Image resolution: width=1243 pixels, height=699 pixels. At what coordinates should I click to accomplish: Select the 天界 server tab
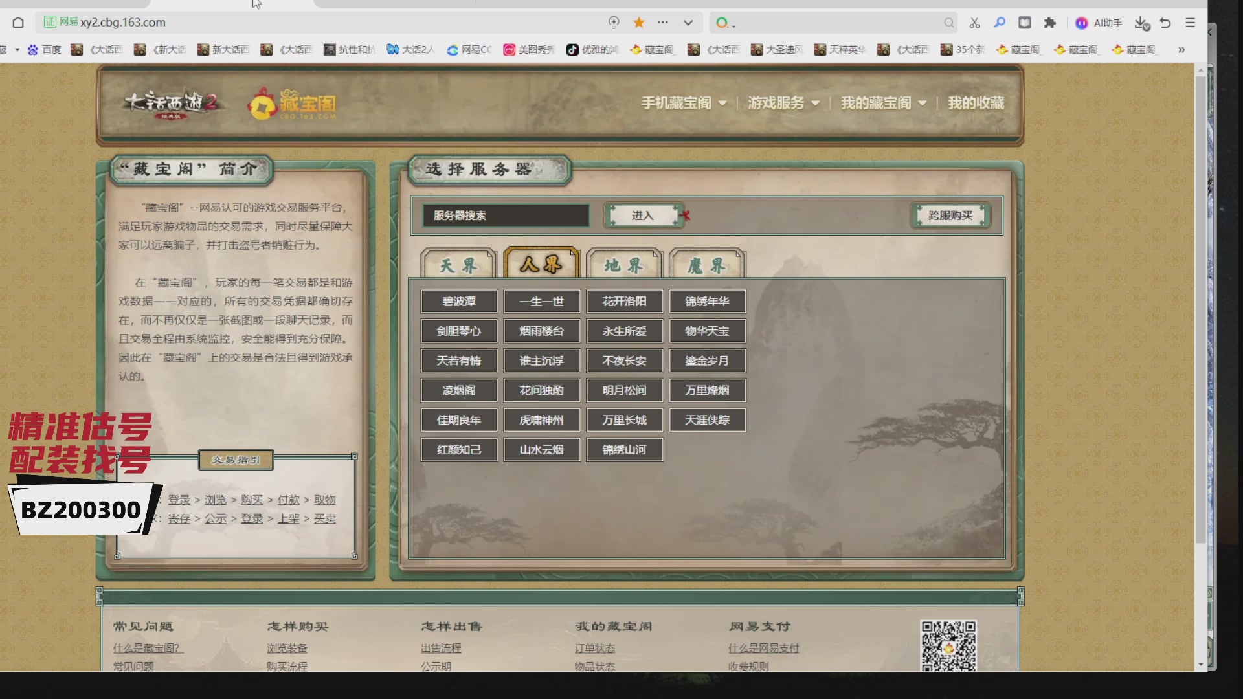[459, 264]
